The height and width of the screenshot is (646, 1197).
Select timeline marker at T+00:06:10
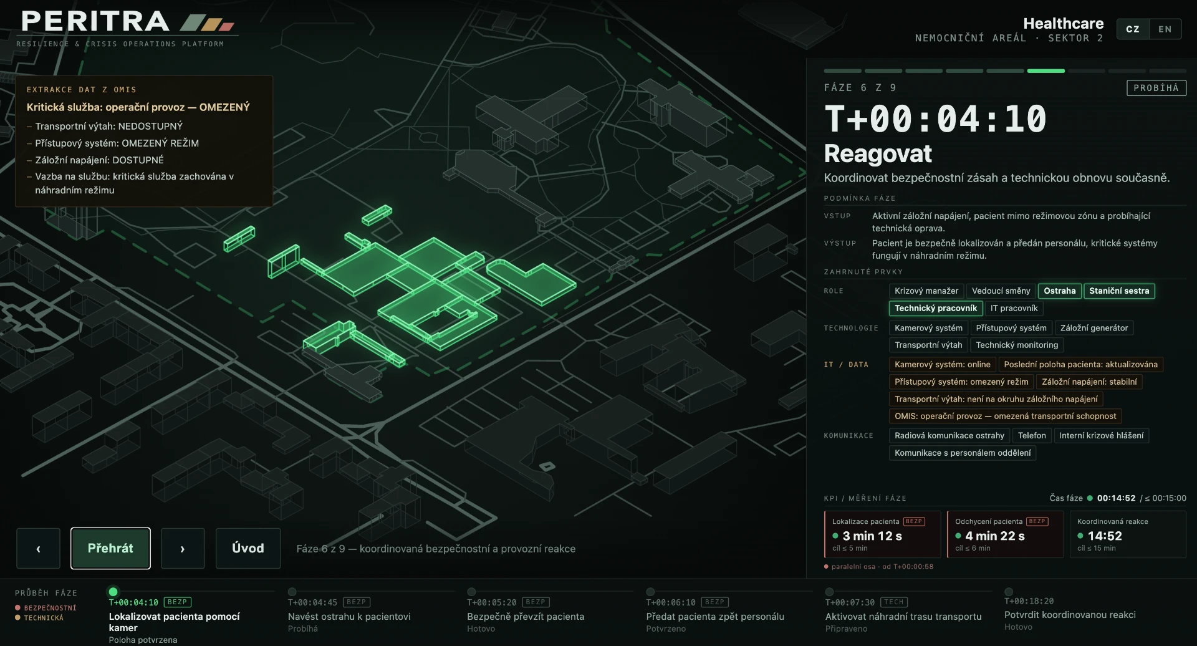click(x=650, y=592)
